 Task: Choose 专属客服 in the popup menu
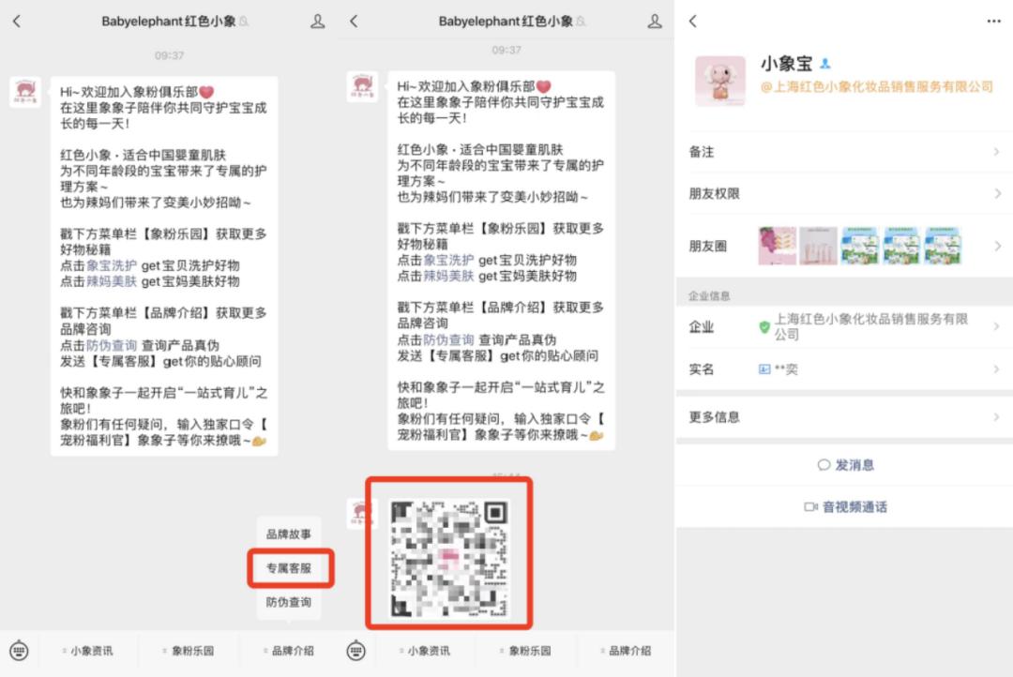pos(291,568)
